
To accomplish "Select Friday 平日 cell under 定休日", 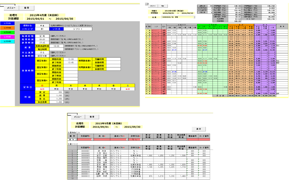I will coord(114,89).
